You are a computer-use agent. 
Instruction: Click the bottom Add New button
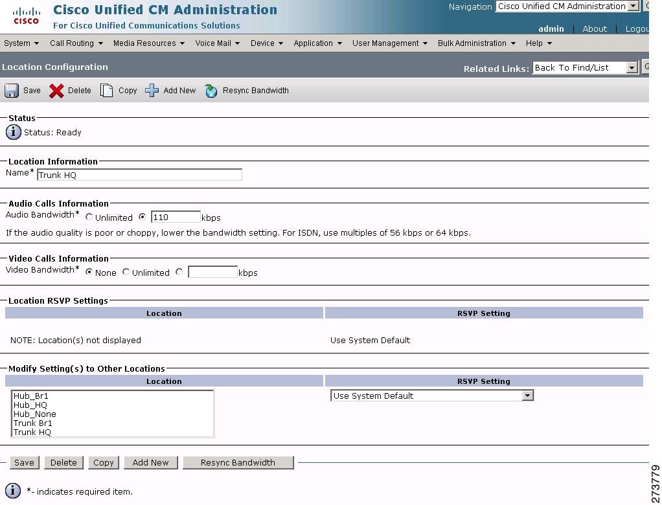pos(151,462)
